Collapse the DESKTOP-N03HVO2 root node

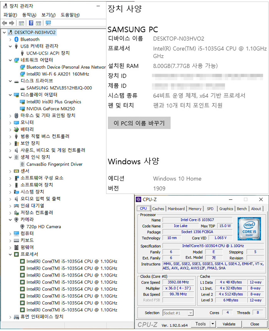(4, 33)
